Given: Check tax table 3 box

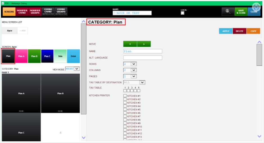Looking at the screenshot, I should [132, 91].
